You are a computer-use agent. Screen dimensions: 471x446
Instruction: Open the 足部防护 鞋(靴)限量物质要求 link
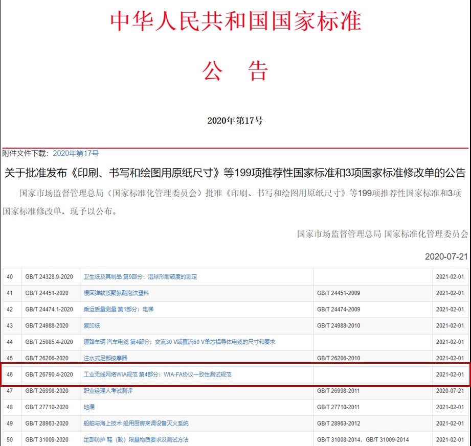[136, 440]
